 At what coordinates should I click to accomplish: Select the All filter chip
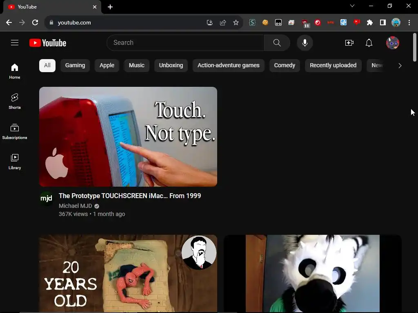click(47, 66)
